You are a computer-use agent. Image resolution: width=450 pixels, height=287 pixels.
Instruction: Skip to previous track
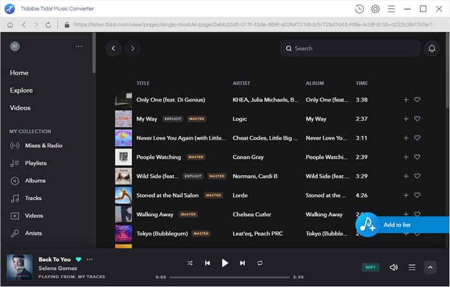[x=208, y=263]
